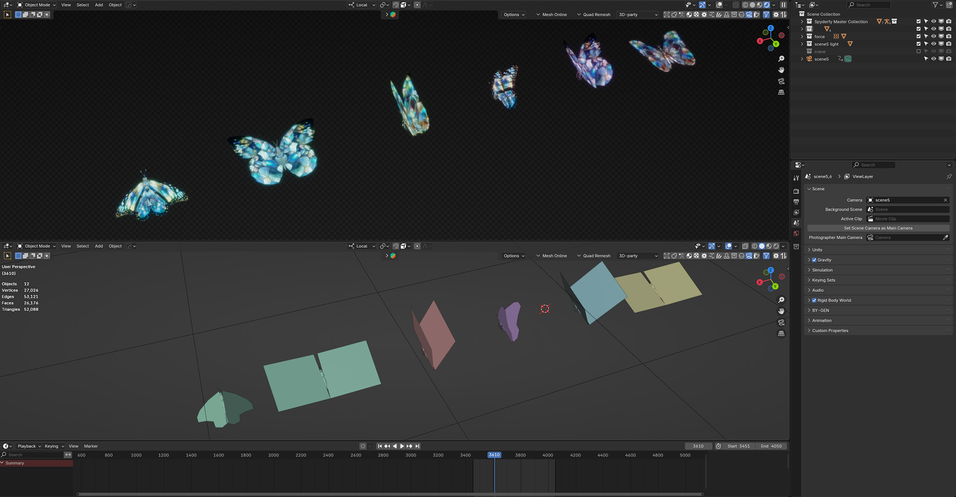
Task: Open the Object Mode dropdown in the top viewport
Action: [x=37, y=5]
